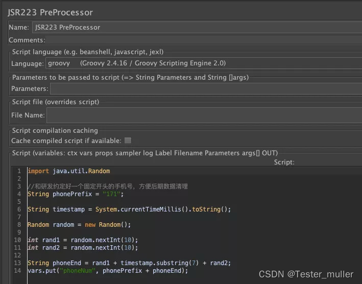Click line number 1 in gutter

[19, 171]
